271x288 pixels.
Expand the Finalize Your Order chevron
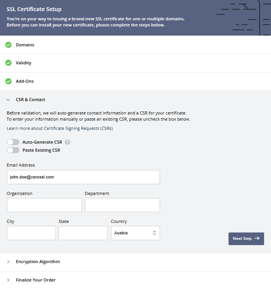[x=8, y=280]
